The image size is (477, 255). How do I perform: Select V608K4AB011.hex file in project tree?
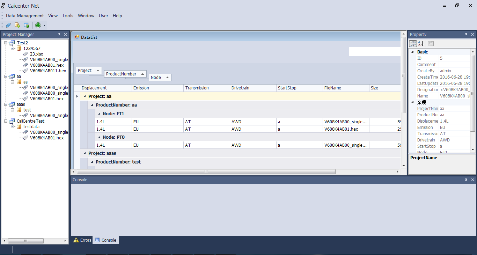48,71
